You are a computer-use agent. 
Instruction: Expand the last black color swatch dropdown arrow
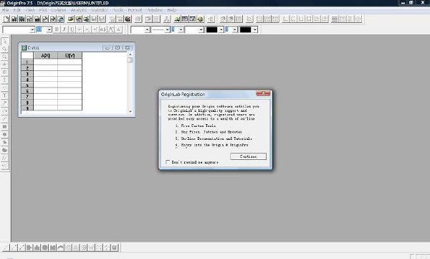(x=254, y=29)
